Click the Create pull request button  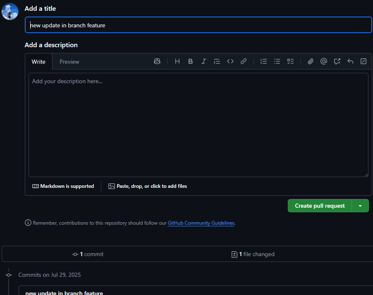pyautogui.click(x=320, y=206)
